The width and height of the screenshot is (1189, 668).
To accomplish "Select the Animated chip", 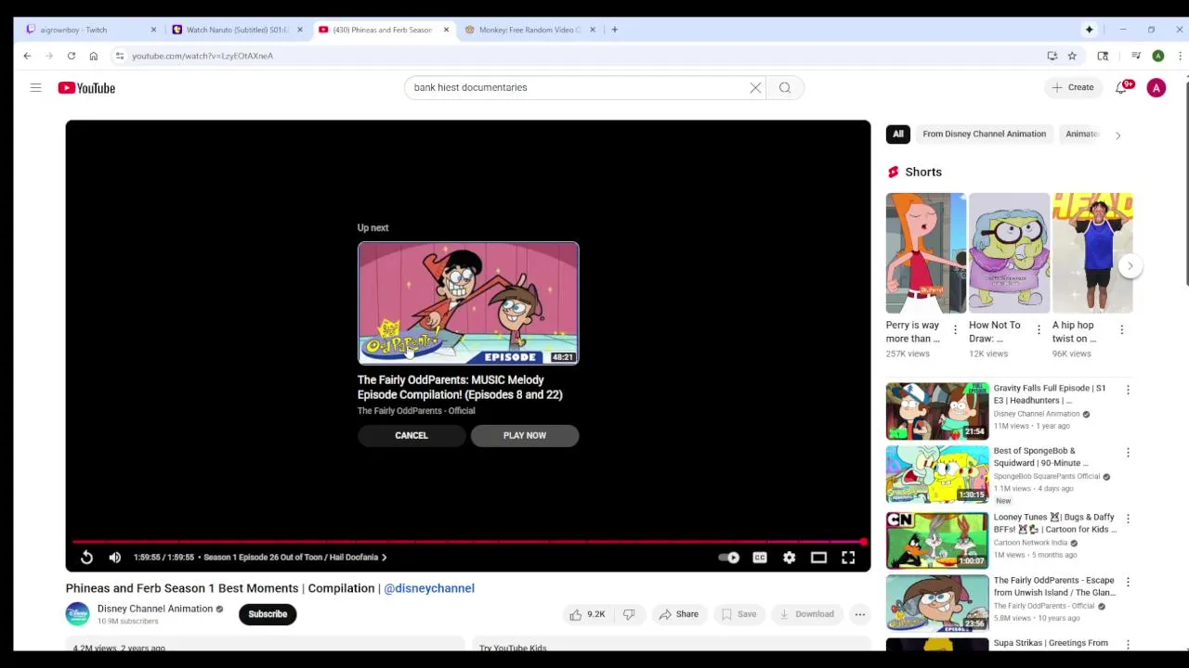I will pyautogui.click(x=1082, y=134).
